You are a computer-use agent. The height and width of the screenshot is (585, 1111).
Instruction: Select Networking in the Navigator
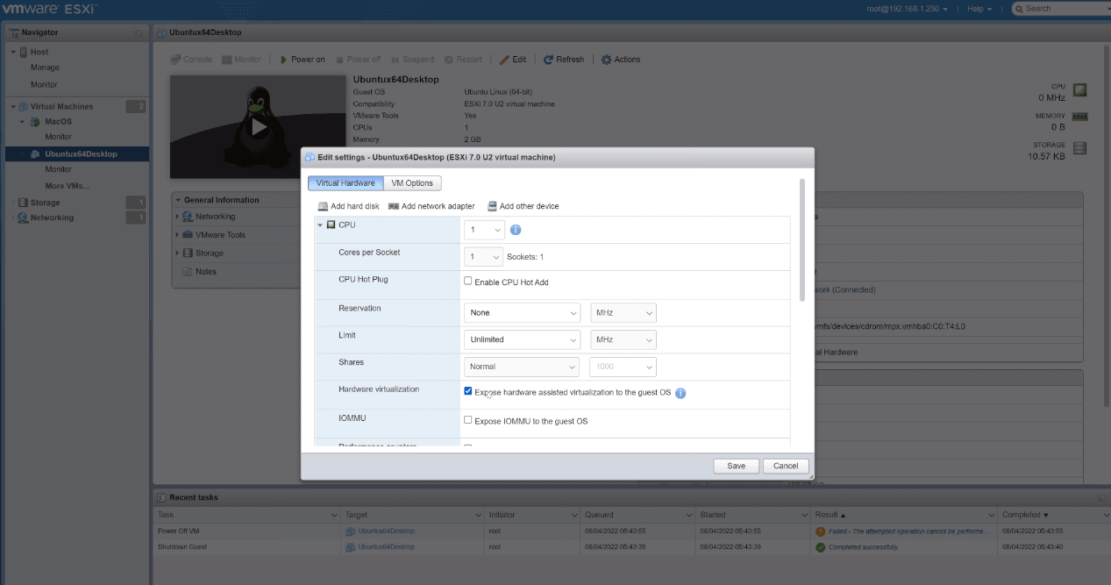pyautogui.click(x=52, y=218)
